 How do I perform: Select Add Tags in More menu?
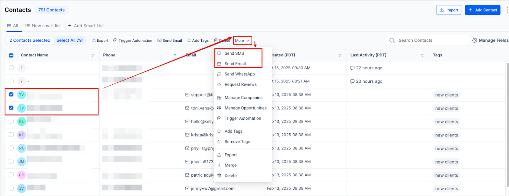point(242,131)
